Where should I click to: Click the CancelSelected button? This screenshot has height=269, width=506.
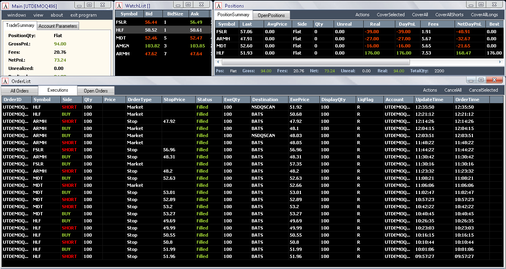[x=483, y=90]
